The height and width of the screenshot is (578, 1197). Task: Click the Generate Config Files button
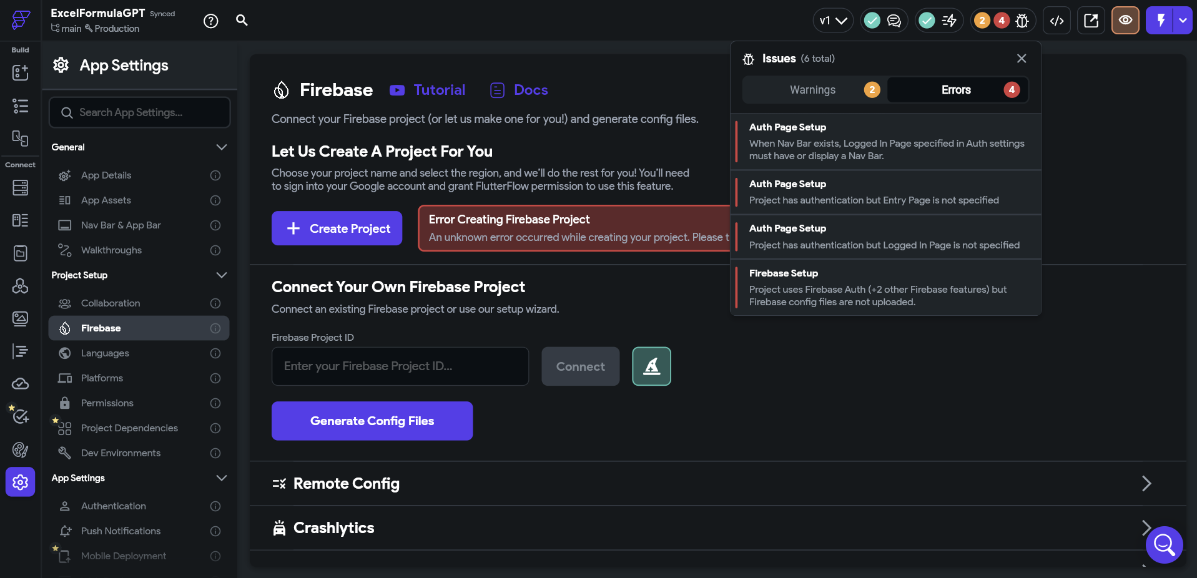[x=372, y=421]
